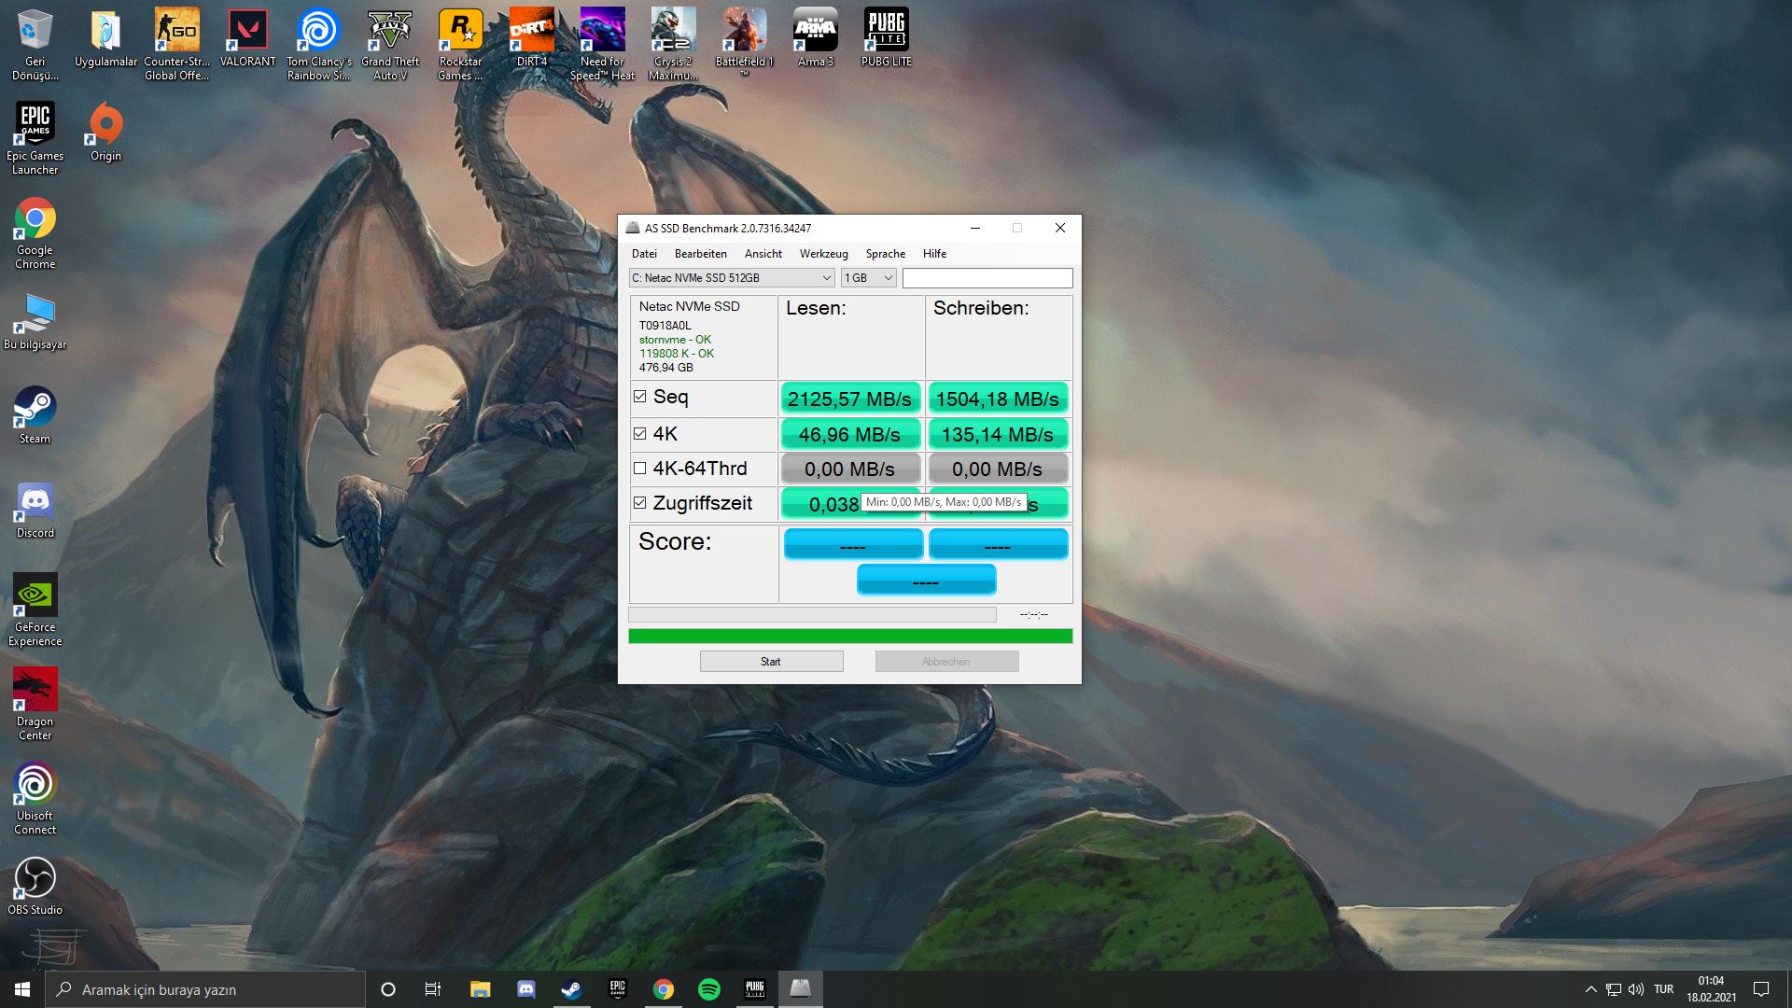The width and height of the screenshot is (1792, 1008).
Task: Open the Windows Start menu
Action: coord(22,989)
